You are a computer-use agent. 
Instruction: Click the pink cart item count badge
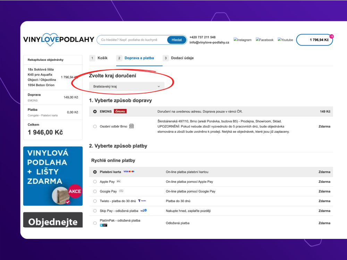331,36
